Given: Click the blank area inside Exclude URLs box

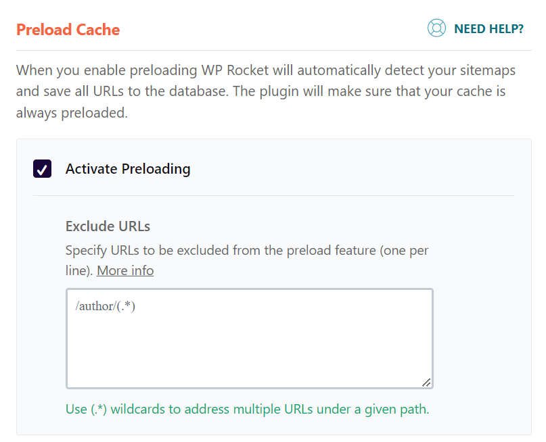Looking at the screenshot, I should (249, 351).
